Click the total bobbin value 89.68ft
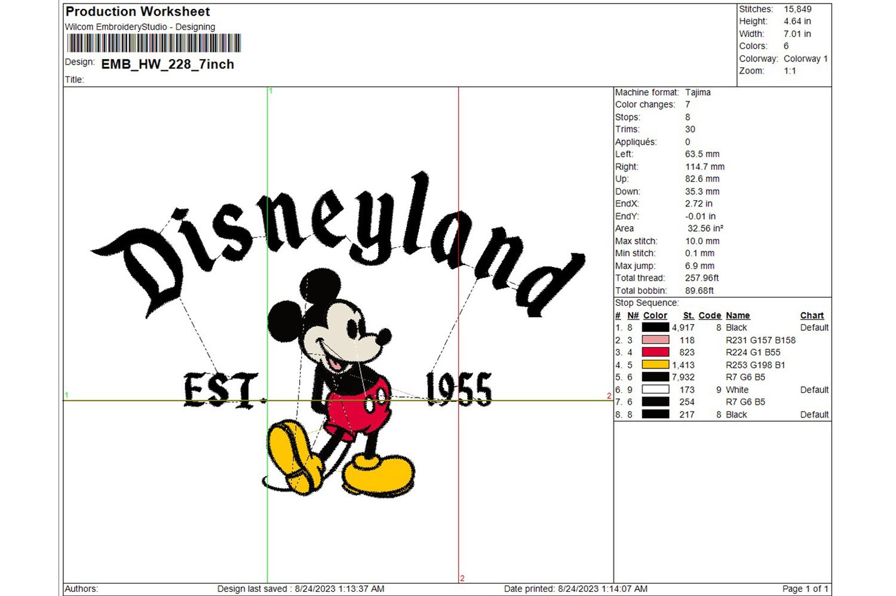Screen dimensions: 896x596 (699, 291)
